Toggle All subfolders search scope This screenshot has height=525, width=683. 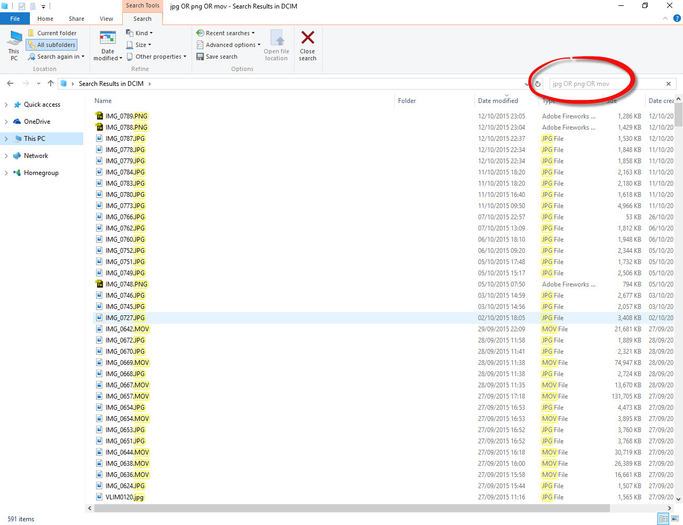point(52,45)
